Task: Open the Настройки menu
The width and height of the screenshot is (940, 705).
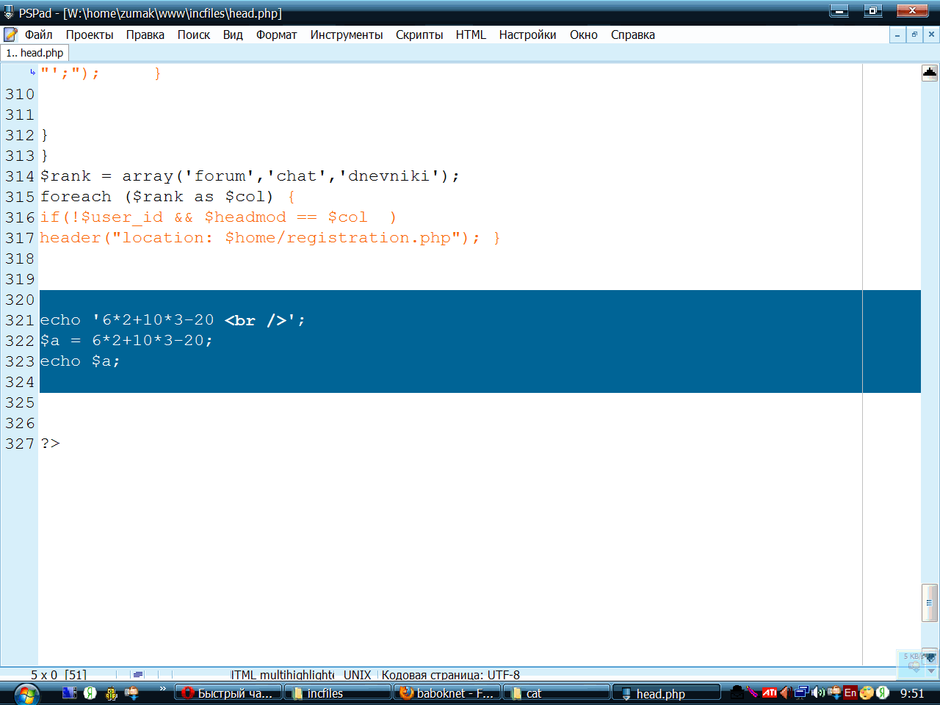Action: point(527,35)
